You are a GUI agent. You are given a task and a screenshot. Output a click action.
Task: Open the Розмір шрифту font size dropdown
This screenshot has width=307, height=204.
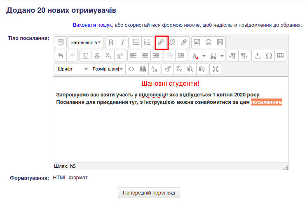point(108,69)
